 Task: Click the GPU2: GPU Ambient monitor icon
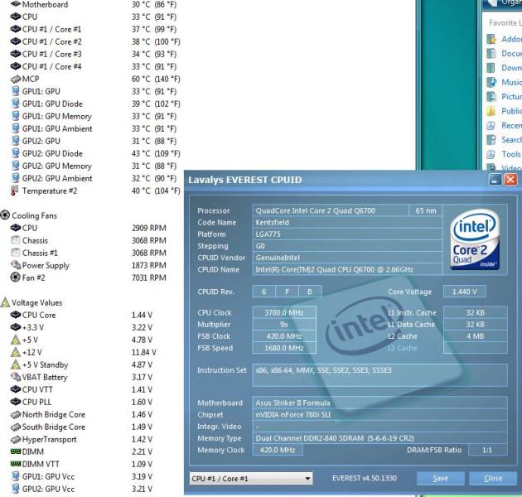click(x=15, y=178)
